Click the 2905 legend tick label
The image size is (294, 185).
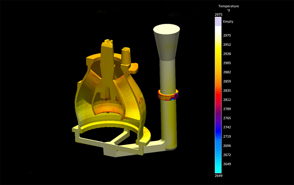point(227,63)
